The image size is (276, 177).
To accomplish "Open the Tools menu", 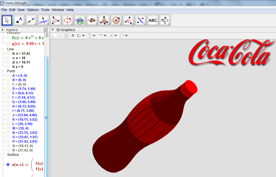I will click(x=45, y=10).
